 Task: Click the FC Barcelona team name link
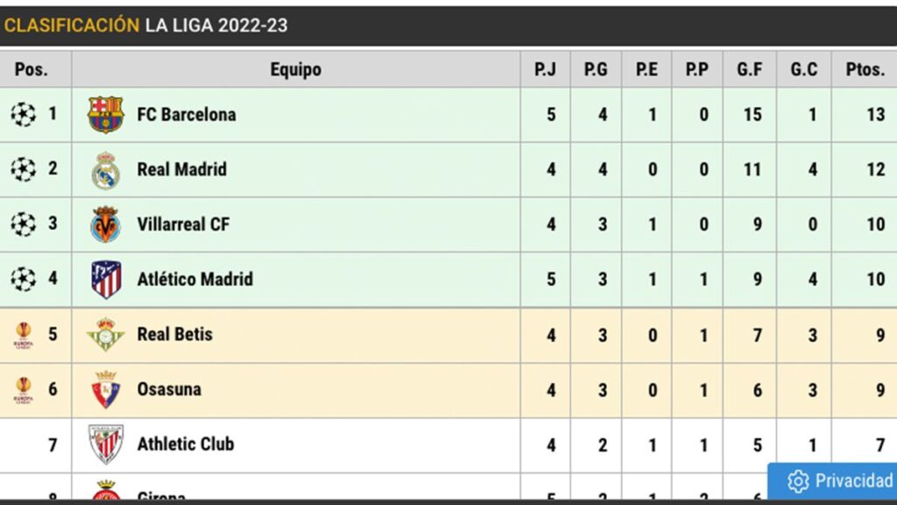184,114
